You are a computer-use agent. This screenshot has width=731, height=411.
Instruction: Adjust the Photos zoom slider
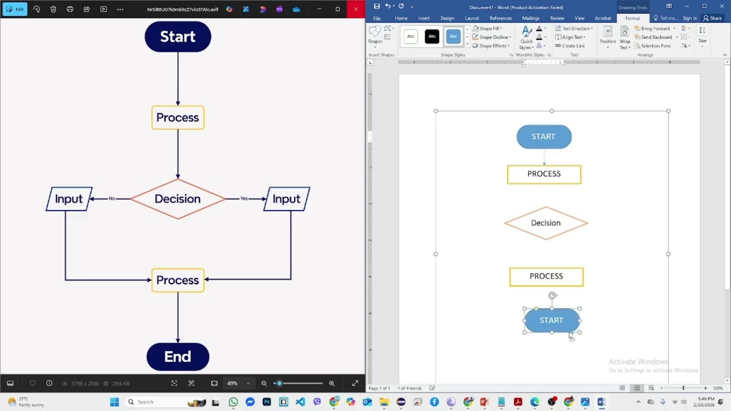click(x=298, y=384)
